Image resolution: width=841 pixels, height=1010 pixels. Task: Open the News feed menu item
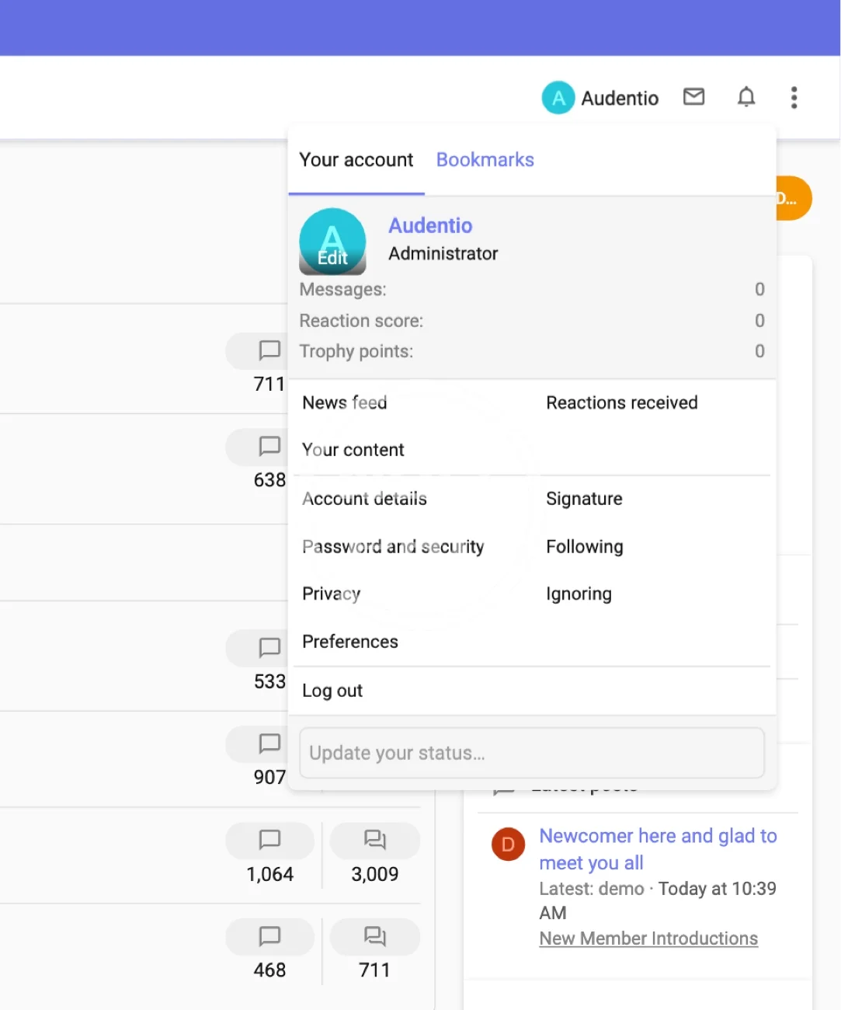(x=345, y=402)
